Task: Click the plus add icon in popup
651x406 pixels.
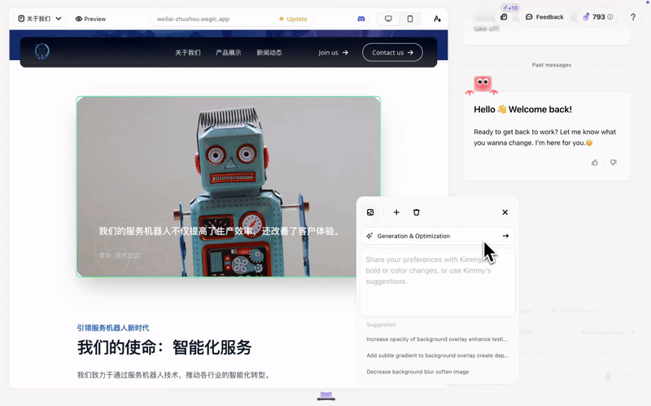Action: point(396,212)
